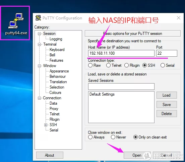Go to the Colours settings page

pos(55,93)
